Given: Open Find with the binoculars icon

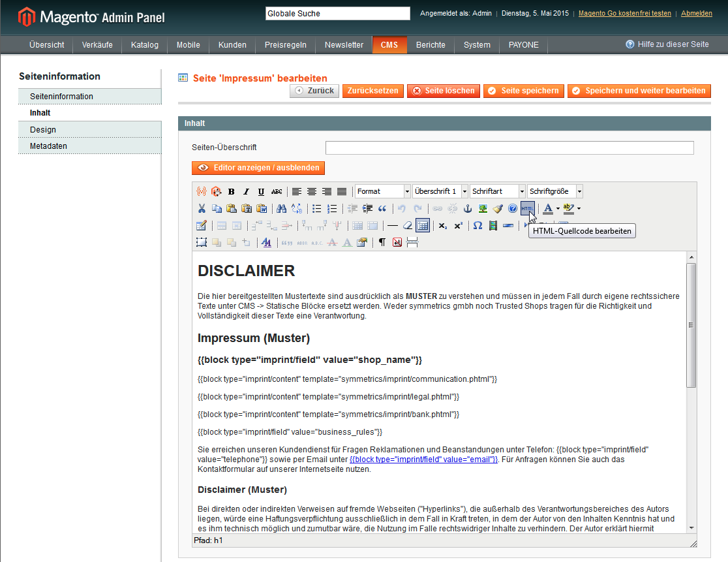Looking at the screenshot, I should 281,208.
